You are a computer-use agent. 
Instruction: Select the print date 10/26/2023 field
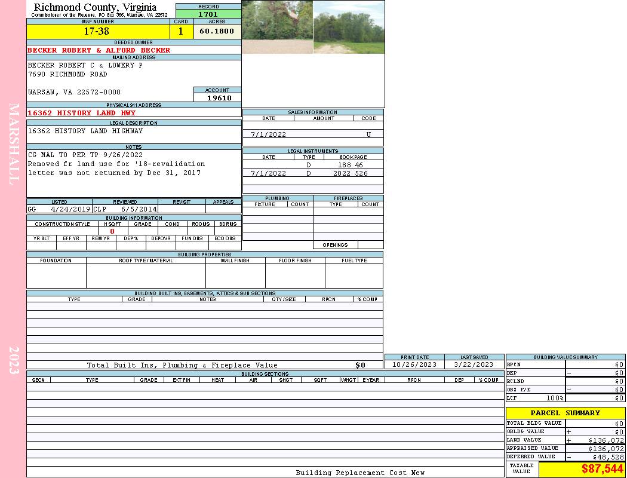point(414,364)
